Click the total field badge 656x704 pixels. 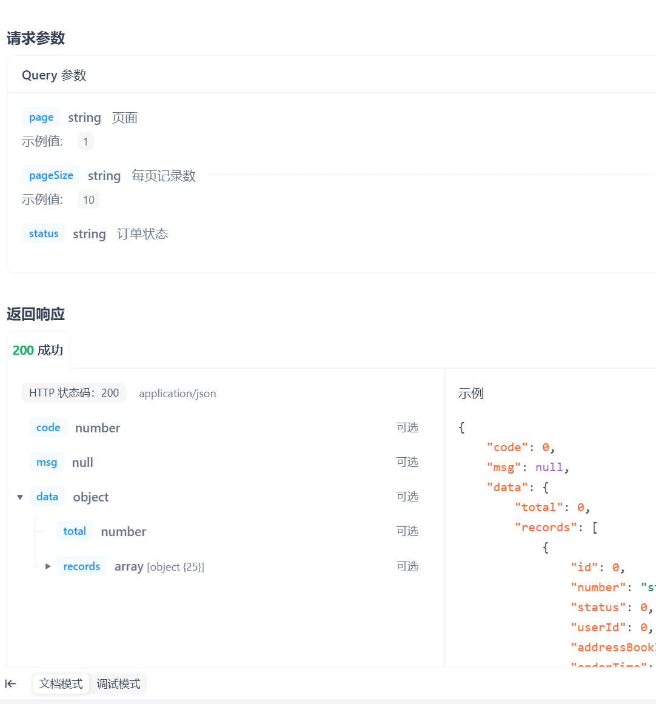[75, 531]
